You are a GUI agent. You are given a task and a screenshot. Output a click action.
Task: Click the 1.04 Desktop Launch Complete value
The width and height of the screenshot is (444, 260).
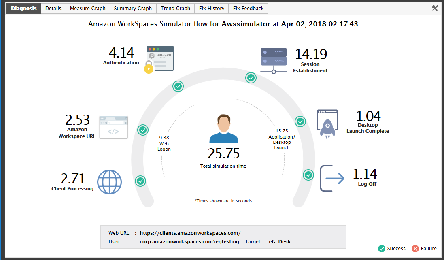[x=368, y=116]
